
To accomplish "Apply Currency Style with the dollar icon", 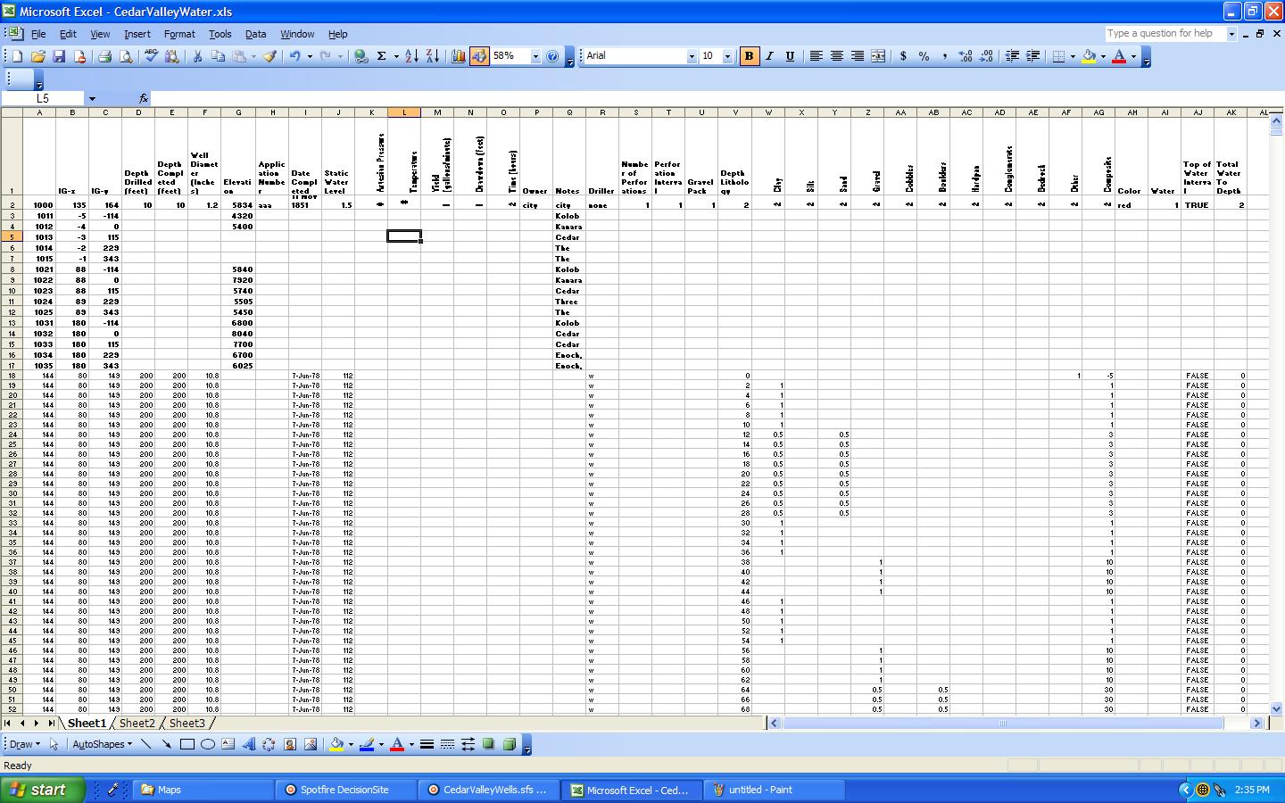I will click(x=903, y=56).
